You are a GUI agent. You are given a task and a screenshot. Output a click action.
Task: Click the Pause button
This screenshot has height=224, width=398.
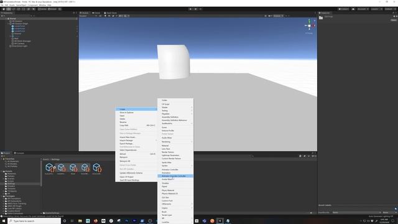195,9
